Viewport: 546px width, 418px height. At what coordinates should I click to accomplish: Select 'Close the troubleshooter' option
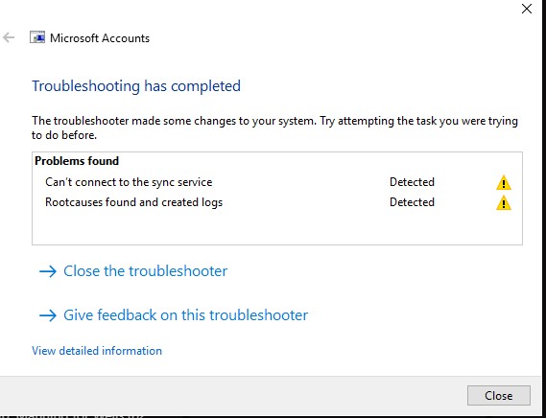pos(133,271)
